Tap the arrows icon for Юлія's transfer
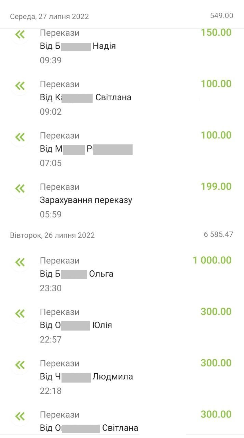244x438 pixels. pos(20,314)
